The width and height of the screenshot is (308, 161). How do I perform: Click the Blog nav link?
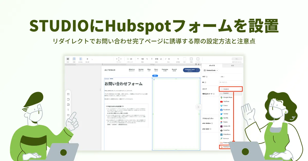tap(149, 70)
